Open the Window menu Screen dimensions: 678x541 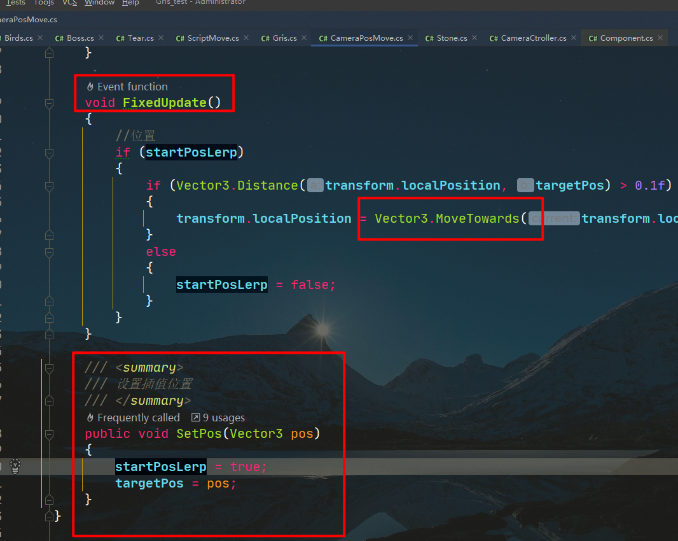tap(99, 3)
